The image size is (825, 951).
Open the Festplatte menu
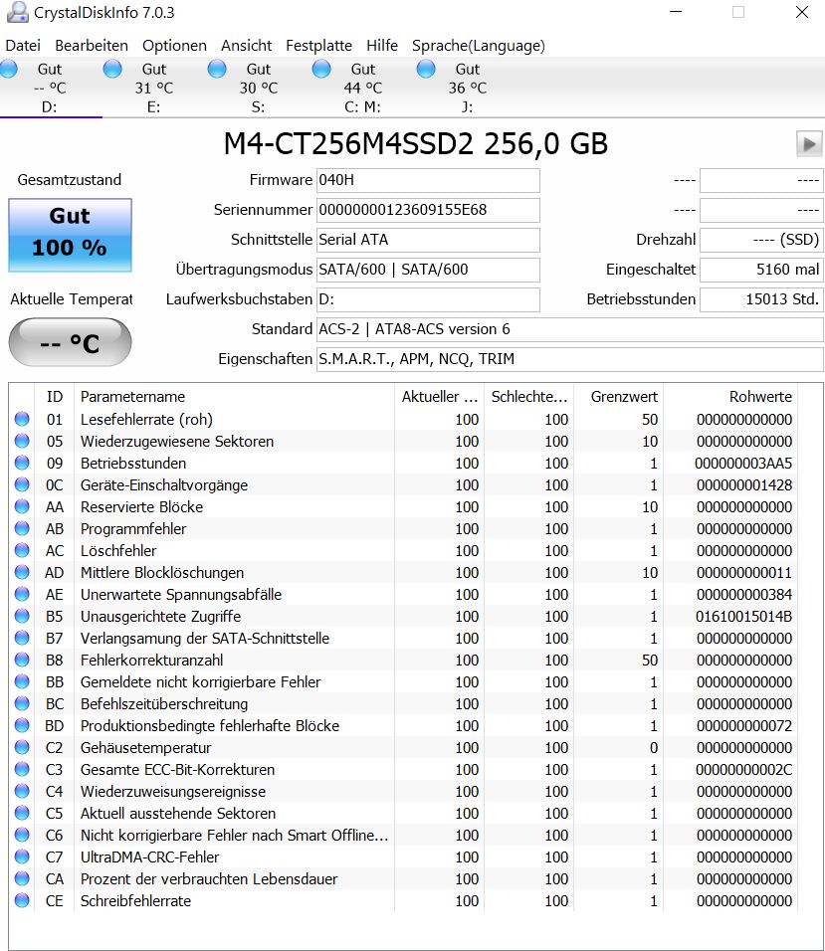tap(319, 46)
